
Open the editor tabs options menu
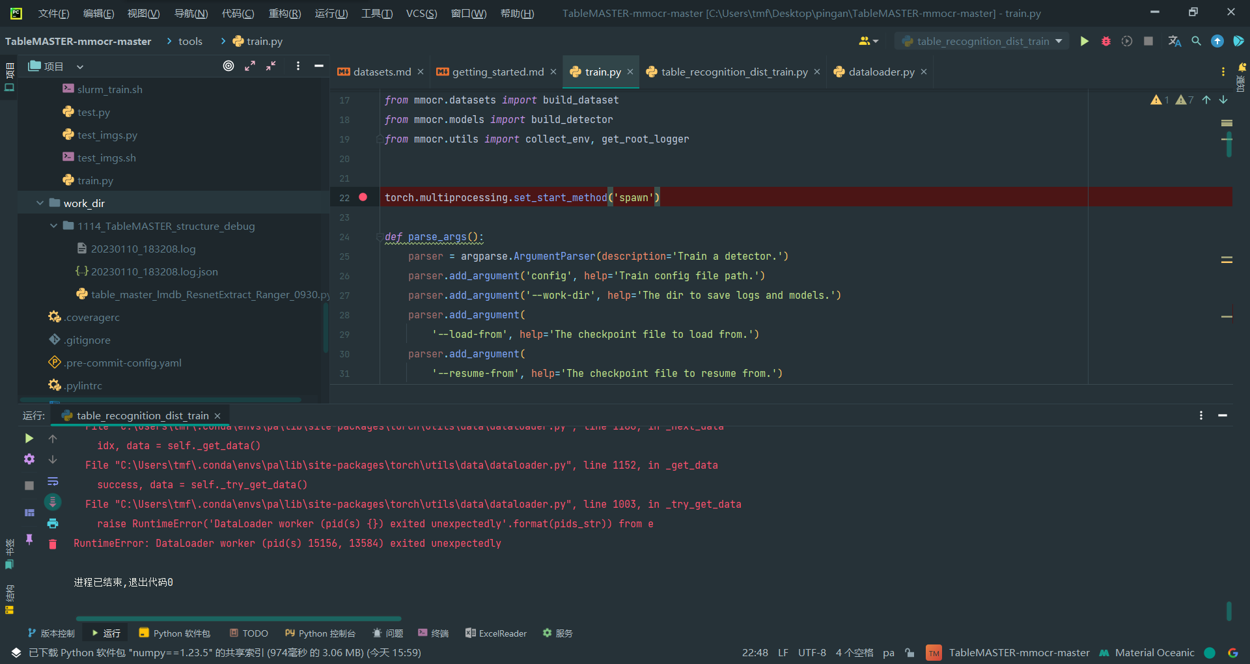(1223, 72)
